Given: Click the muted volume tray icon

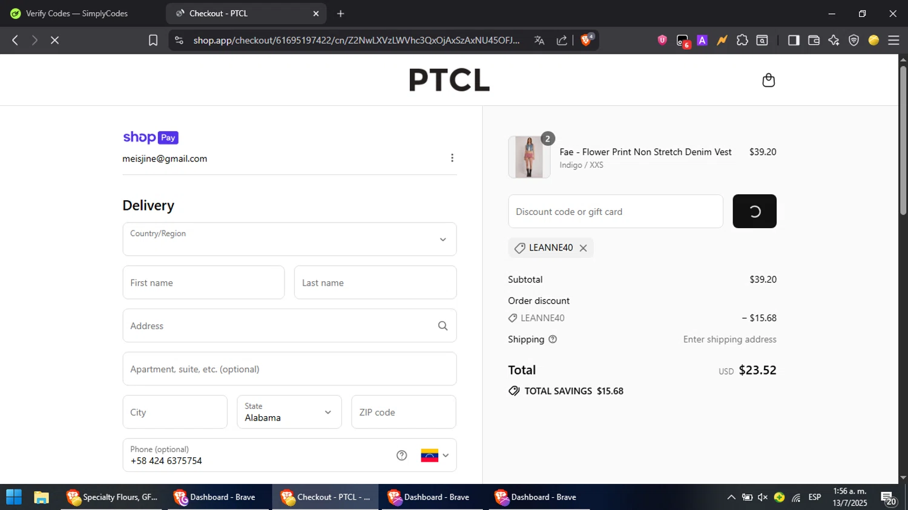Looking at the screenshot, I should pyautogui.click(x=763, y=497).
